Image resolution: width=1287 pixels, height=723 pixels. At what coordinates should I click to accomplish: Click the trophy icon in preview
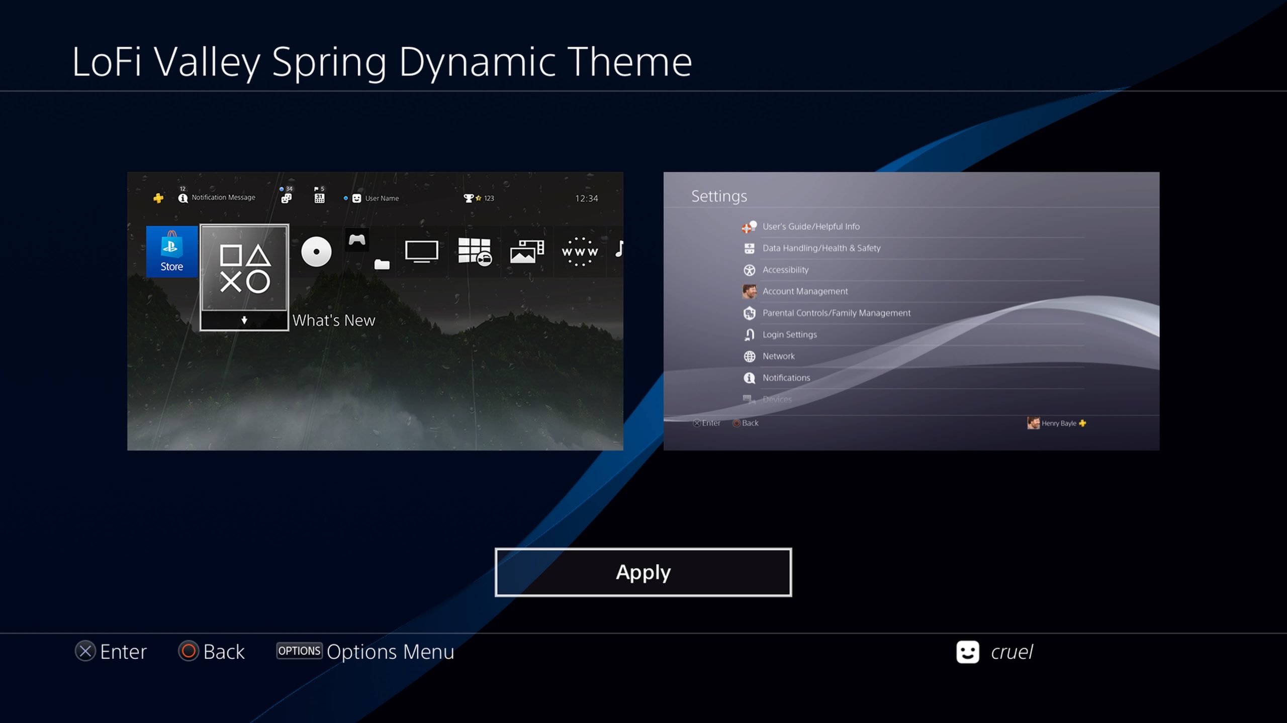pos(469,198)
